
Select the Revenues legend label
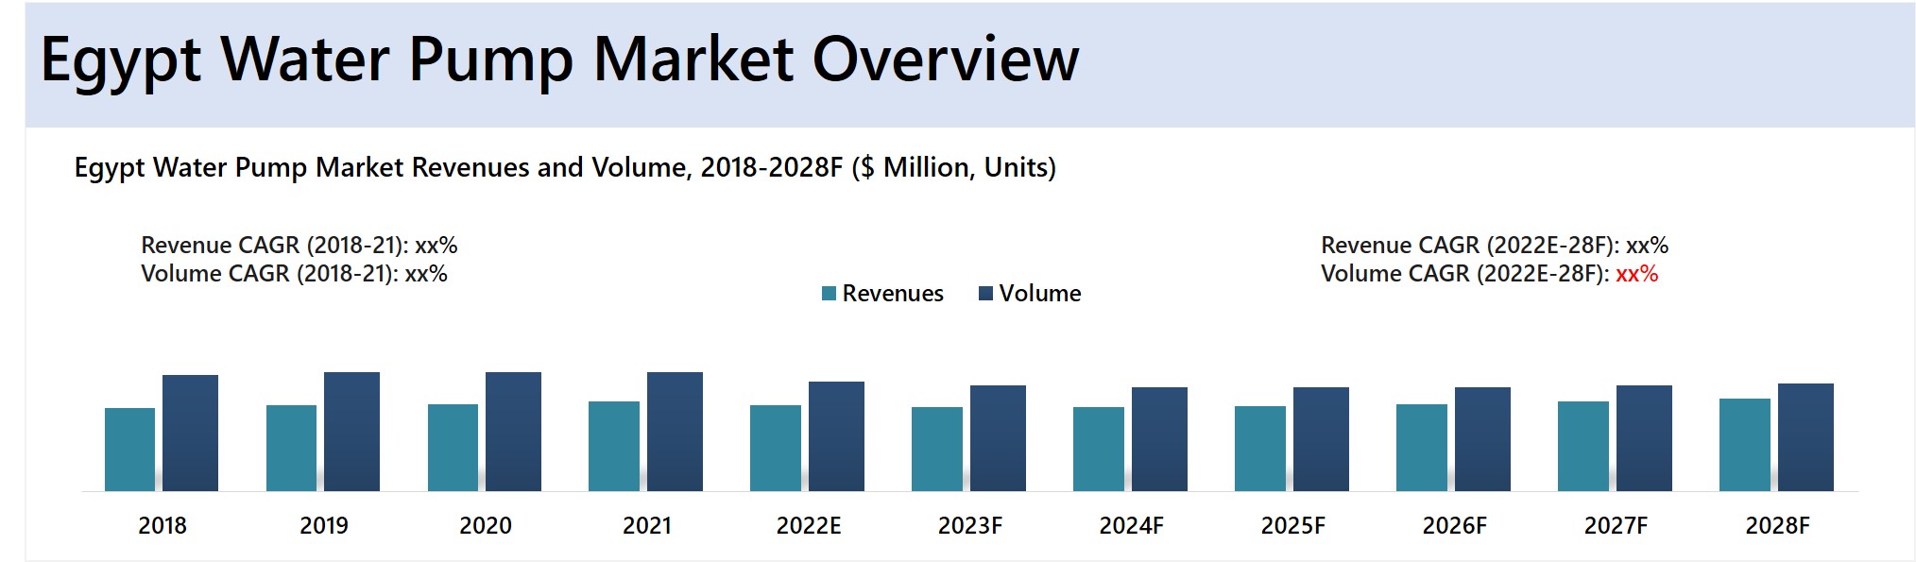click(x=892, y=294)
